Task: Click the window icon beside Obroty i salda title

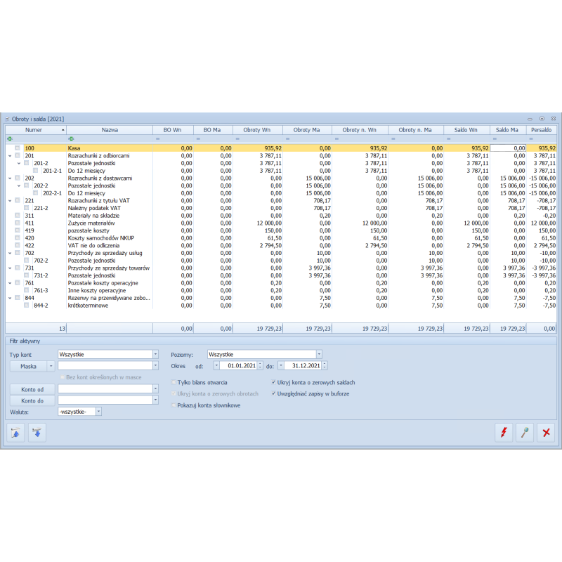Action: [8, 119]
